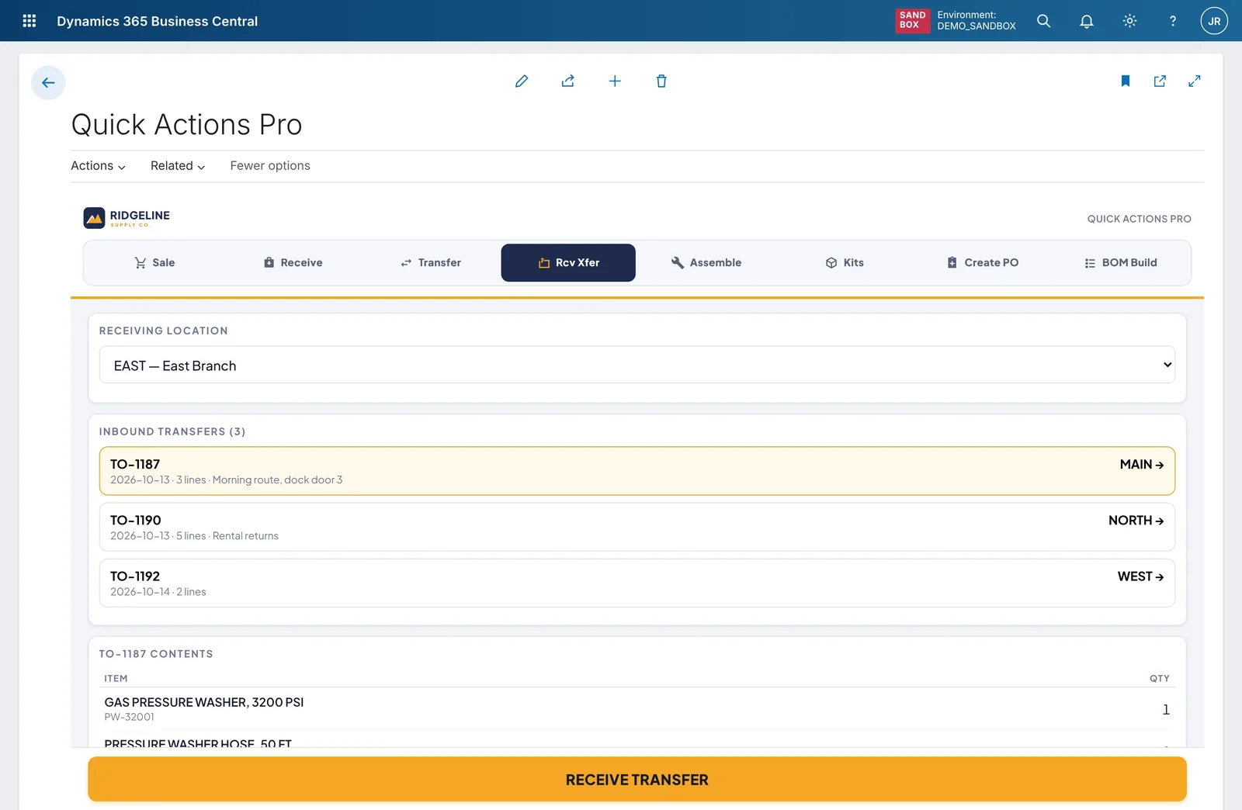This screenshot has height=810, width=1242.
Task: Click Fewer options
Action: click(x=270, y=166)
